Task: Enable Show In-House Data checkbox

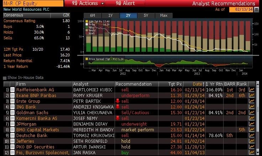Action: 5,78
